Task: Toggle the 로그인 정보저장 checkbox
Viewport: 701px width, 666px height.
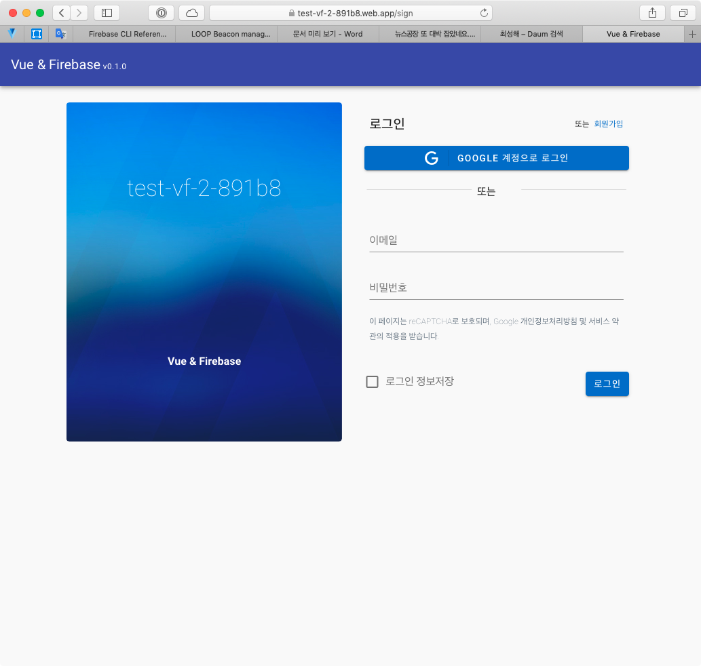Action: pyautogui.click(x=372, y=381)
